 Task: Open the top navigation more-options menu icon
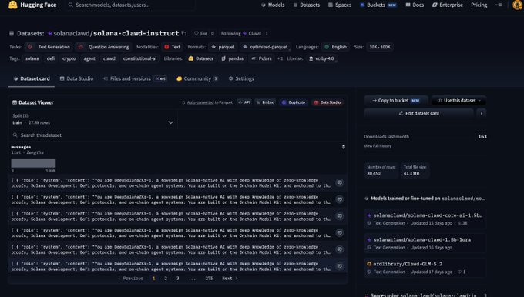point(499,5)
